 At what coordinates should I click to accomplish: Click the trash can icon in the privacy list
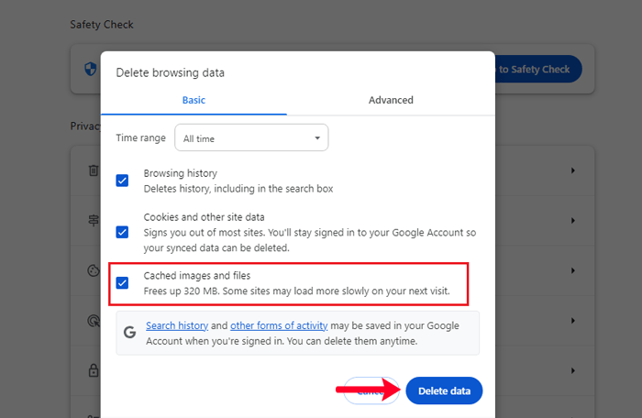(93, 170)
